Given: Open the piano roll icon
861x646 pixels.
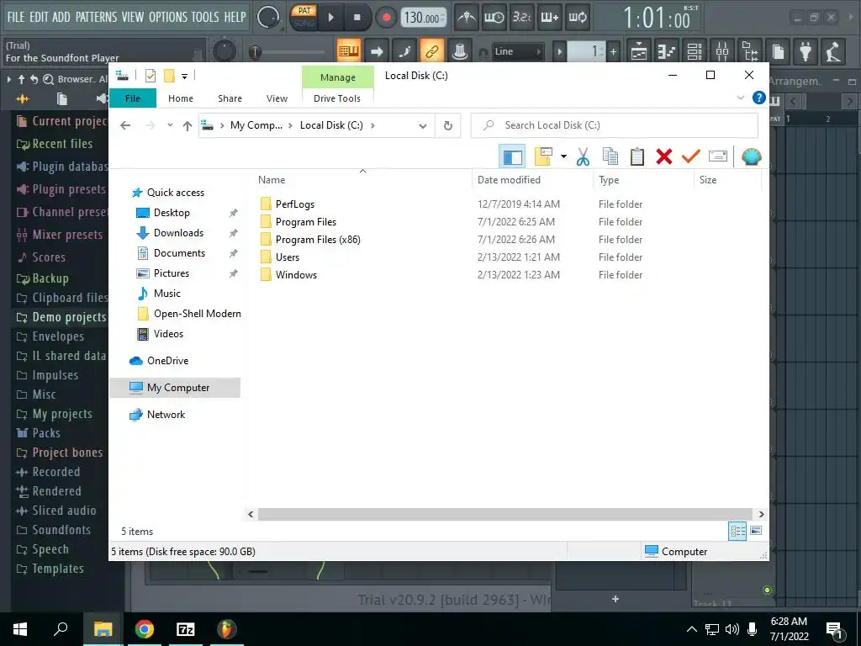Looking at the screenshot, I should 667,51.
